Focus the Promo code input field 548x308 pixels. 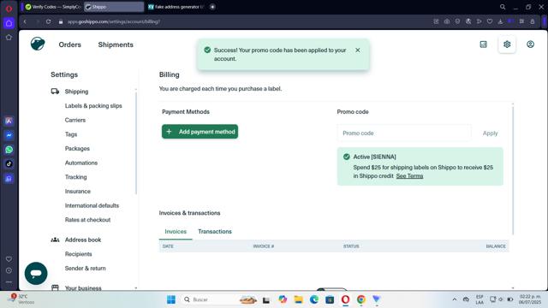tap(404, 133)
